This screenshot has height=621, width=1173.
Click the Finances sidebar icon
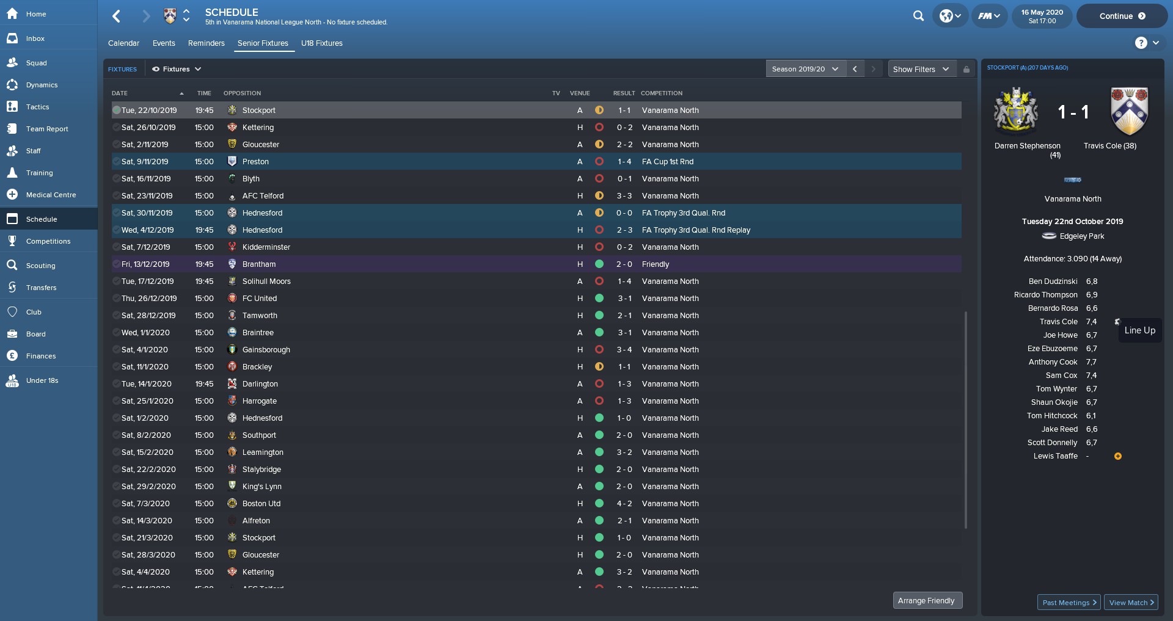pos(12,356)
